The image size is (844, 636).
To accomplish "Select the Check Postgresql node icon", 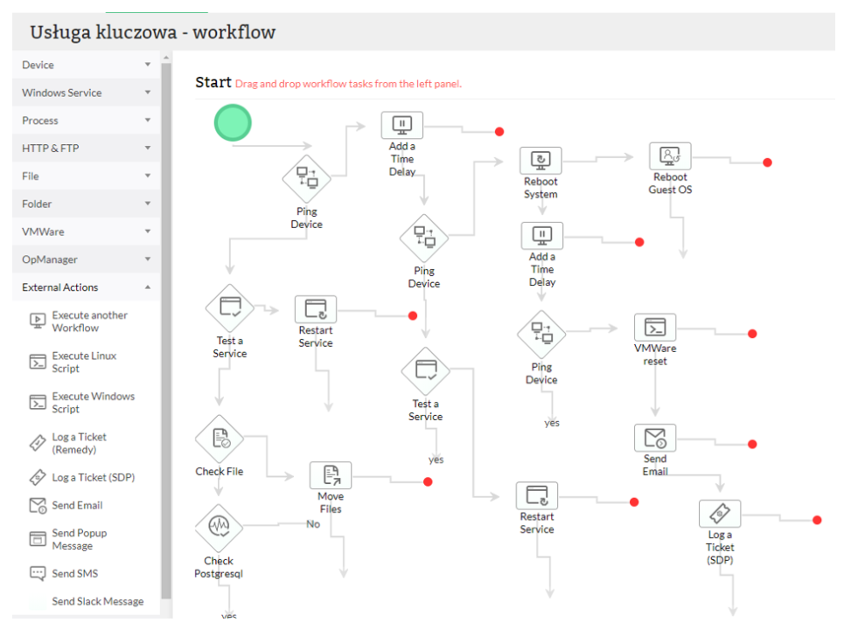I will click(219, 528).
